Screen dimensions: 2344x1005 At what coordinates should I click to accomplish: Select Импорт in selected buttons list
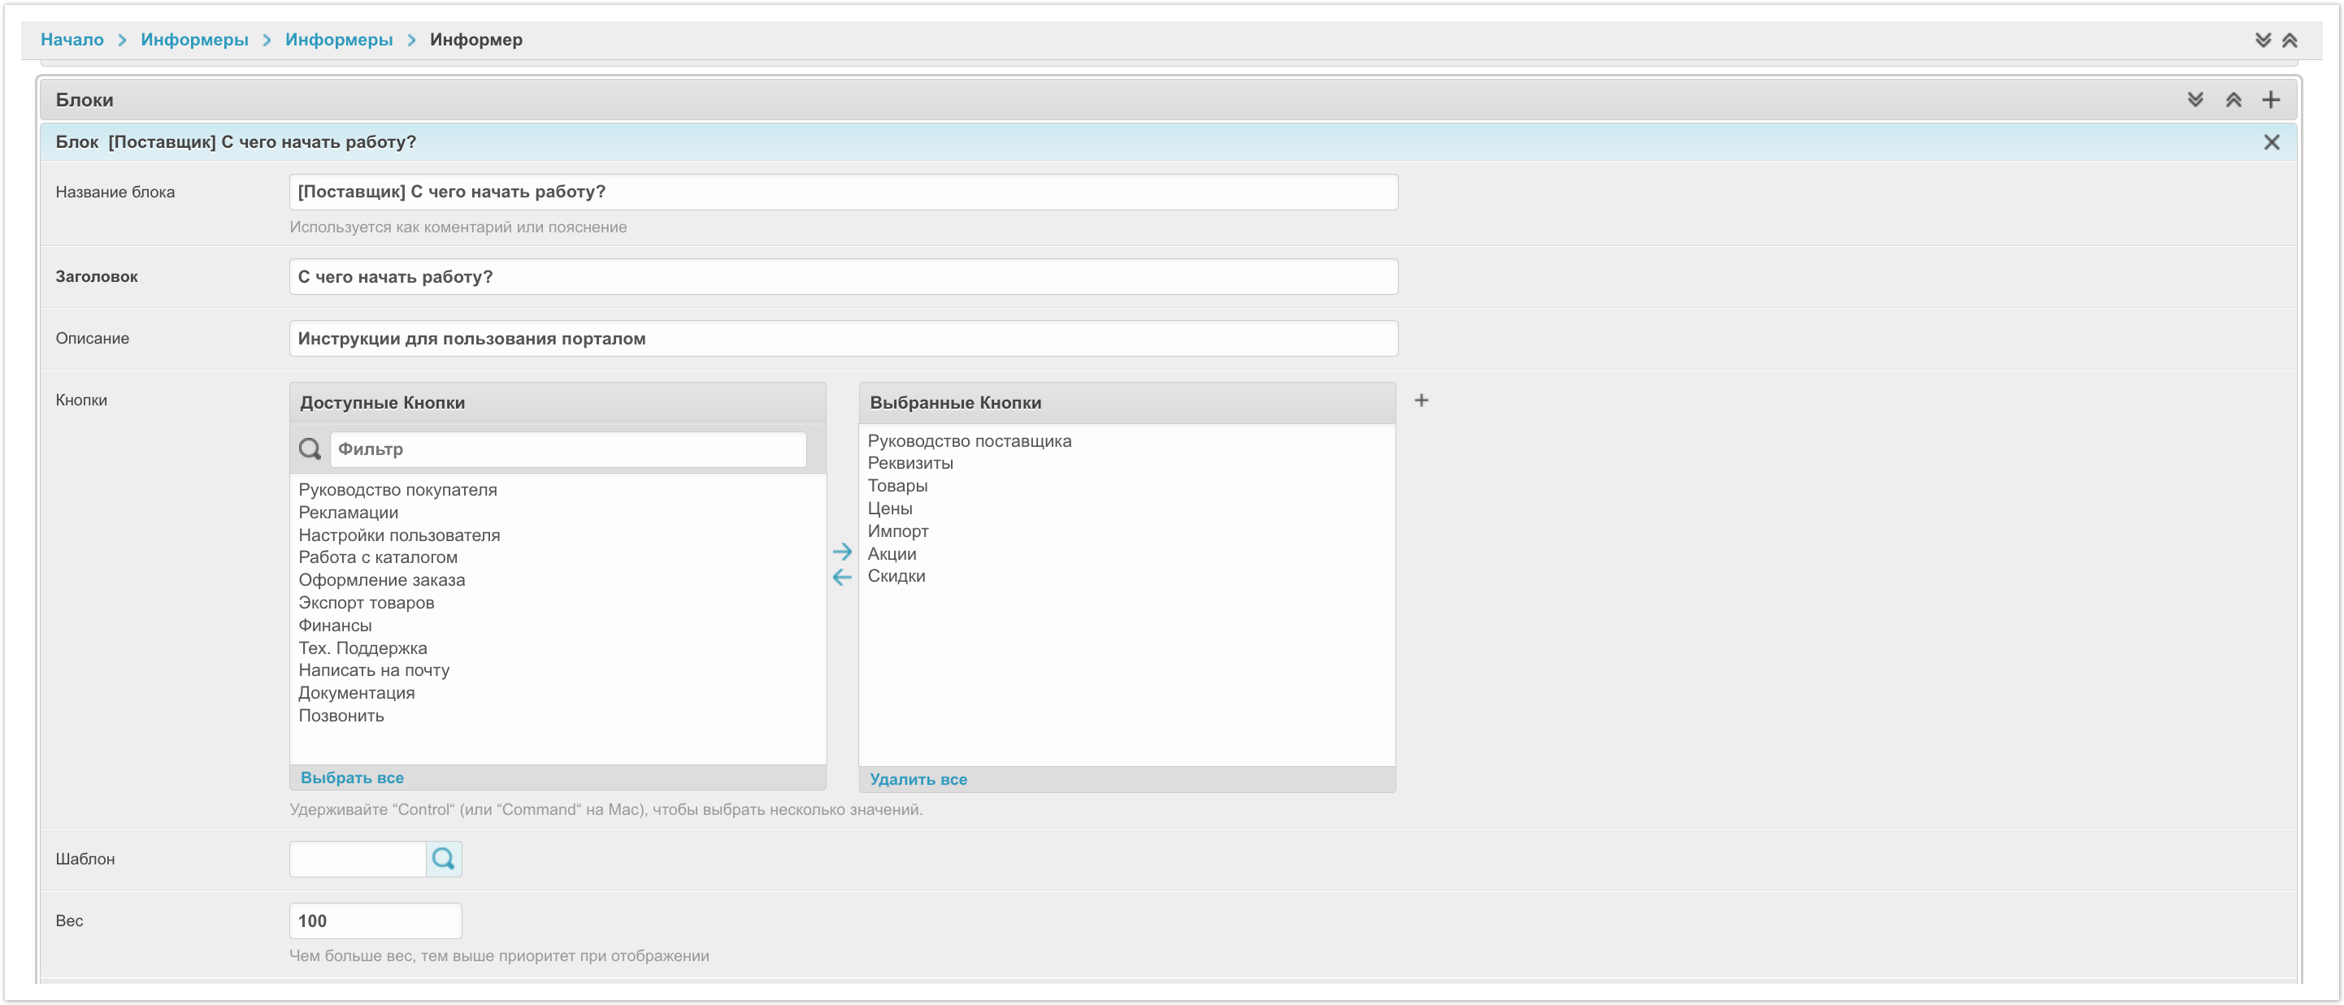pos(897,531)
